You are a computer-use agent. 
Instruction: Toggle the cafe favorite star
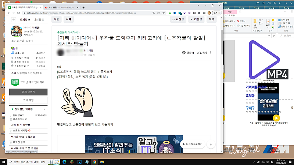[x=14, y=19]
